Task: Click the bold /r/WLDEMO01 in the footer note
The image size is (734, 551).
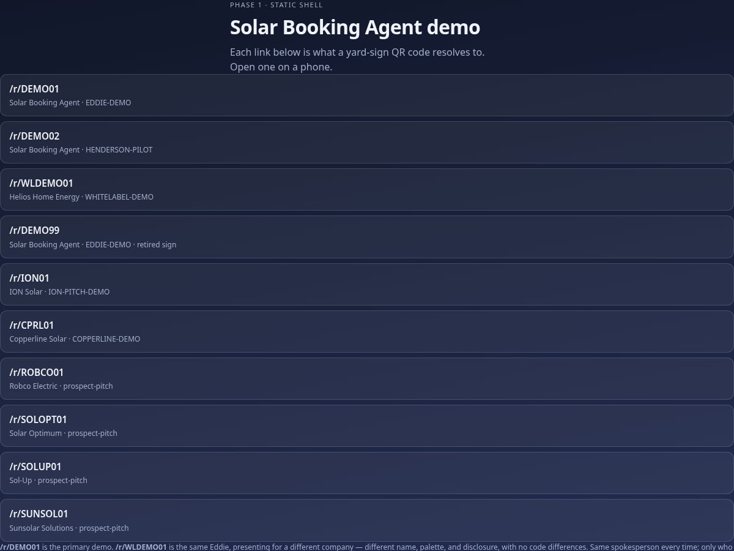Action: [141, 547]
